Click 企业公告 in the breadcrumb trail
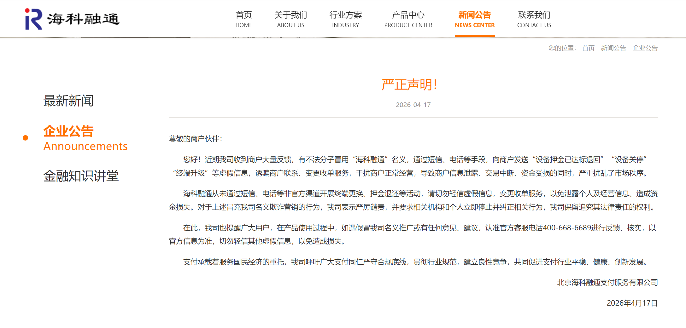686x328 pixels. 645,48
